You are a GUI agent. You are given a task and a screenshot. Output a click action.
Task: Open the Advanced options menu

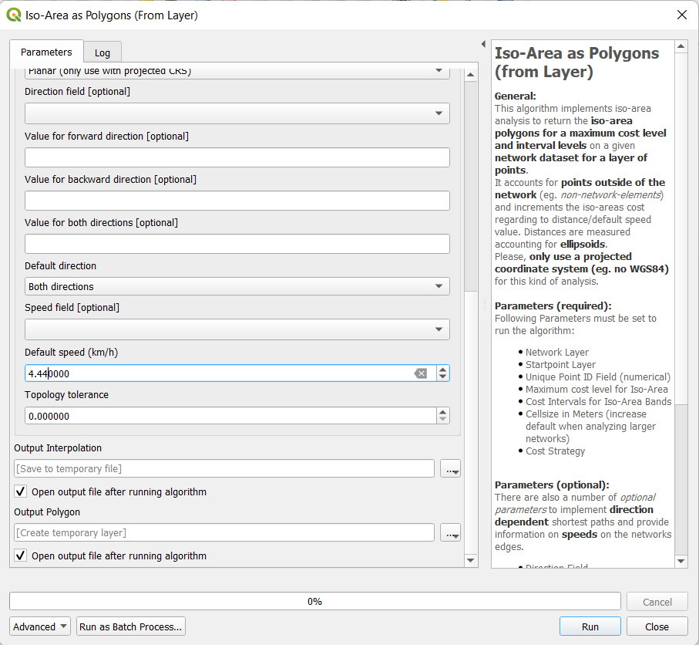[40, 626]
